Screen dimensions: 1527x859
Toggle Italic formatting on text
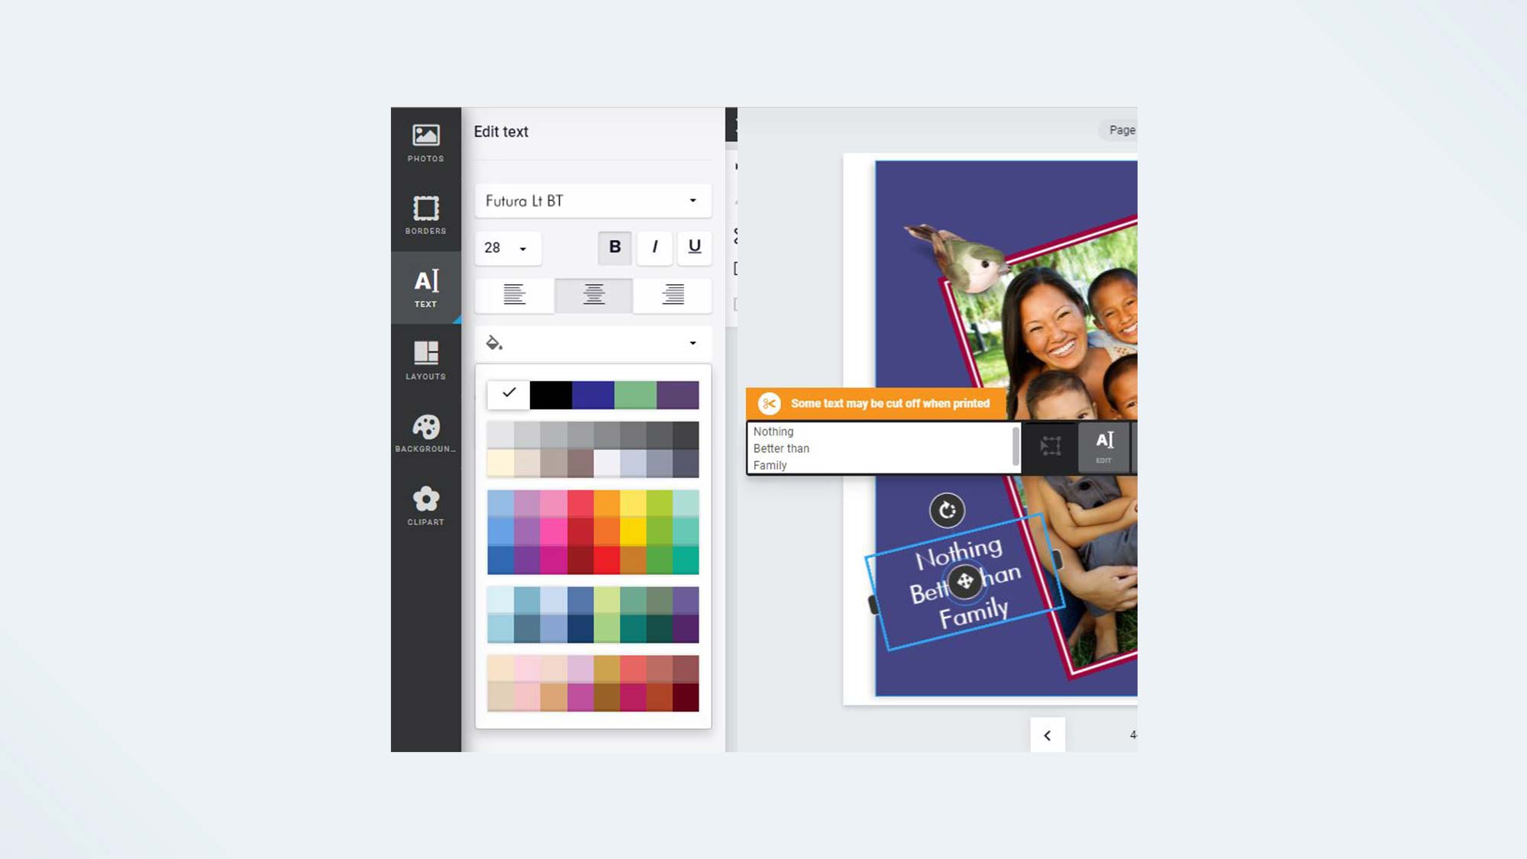point(654,247)
